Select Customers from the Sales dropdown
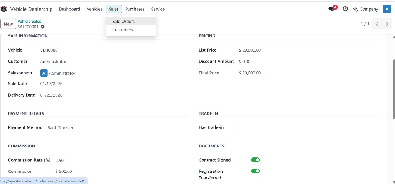The image size is (395, 184). (131, 30)
